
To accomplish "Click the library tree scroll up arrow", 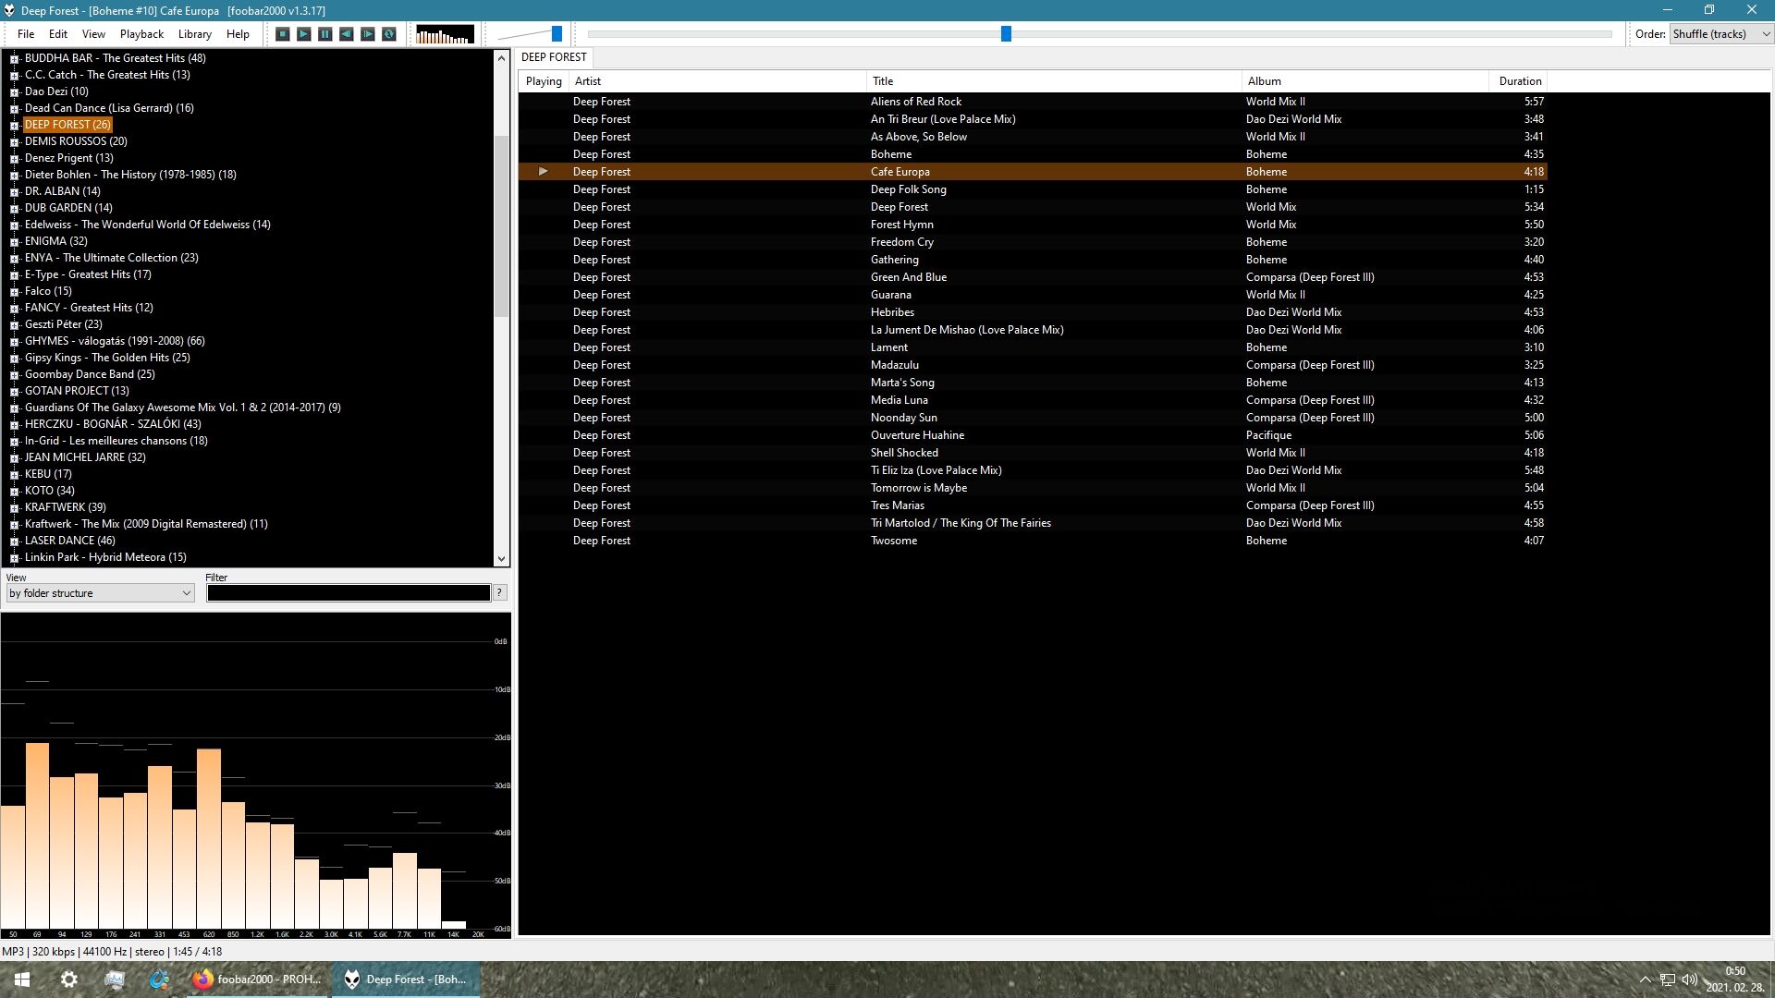I will point(501,58).
